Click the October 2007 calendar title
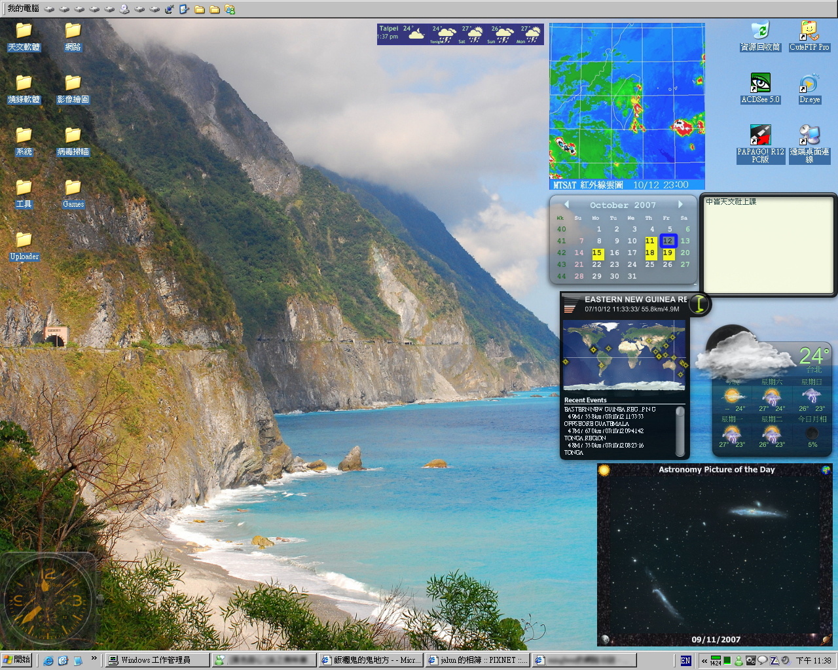Viewport: 838px width, 670px height. (623, 205)
